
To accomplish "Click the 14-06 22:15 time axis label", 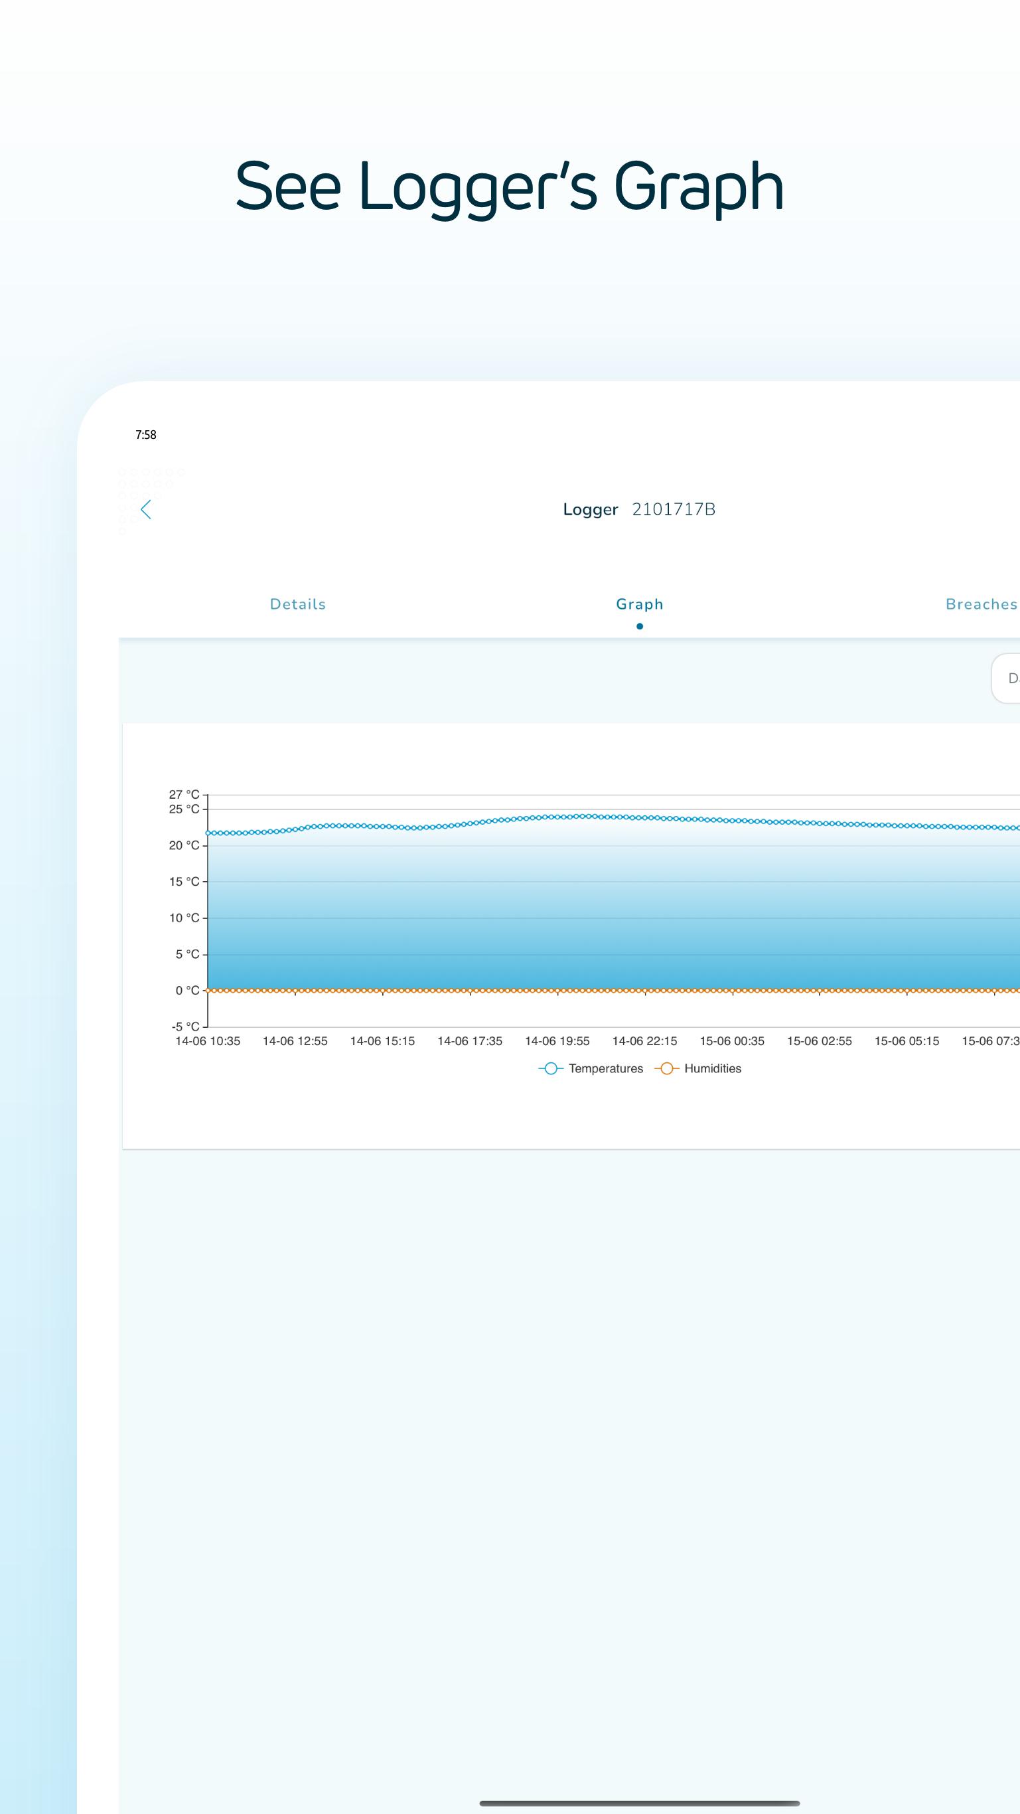I will pos(644,1041).
